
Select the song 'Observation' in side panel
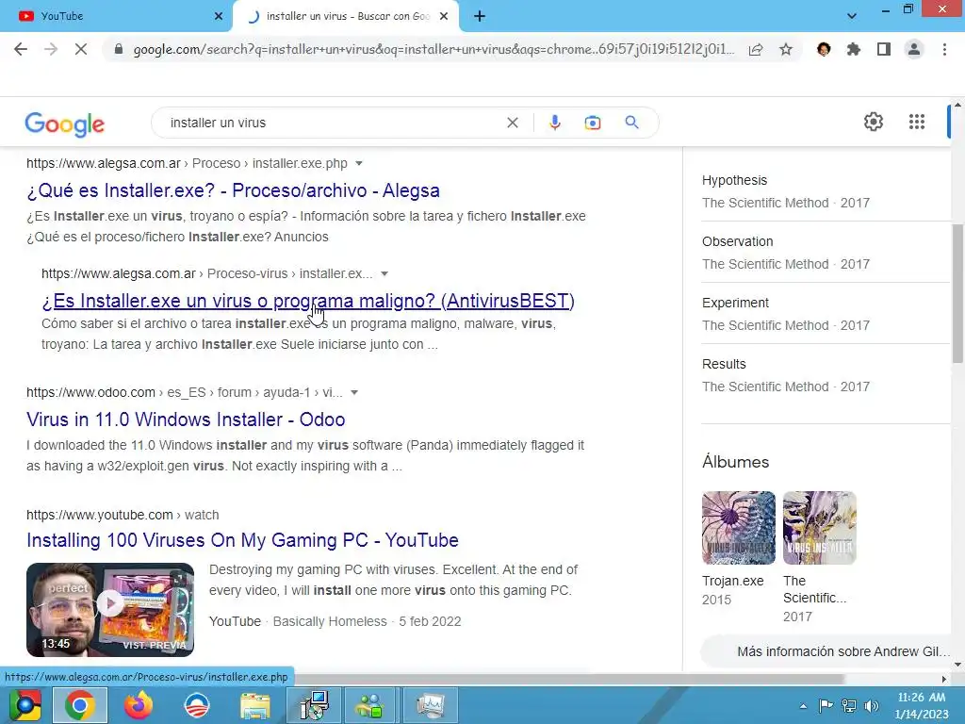click(x=737, y=241)
